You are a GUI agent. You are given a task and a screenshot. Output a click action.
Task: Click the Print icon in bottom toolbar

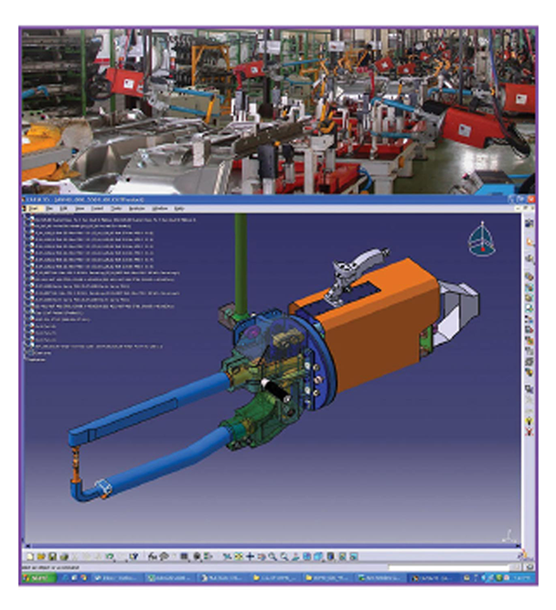[64, 556]
